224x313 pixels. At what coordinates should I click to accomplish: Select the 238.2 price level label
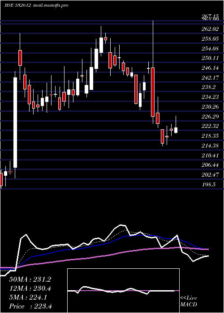(208, 87)
